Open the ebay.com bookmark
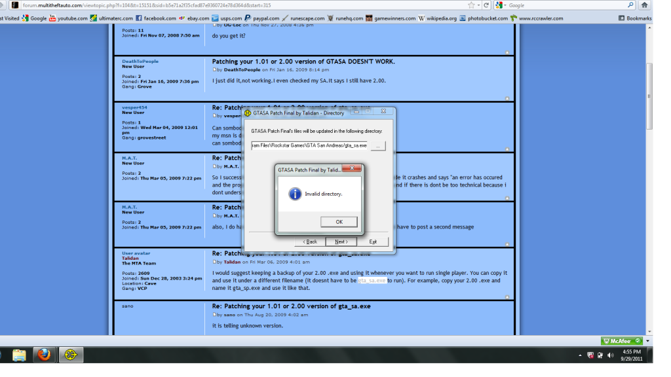The height and width of the screenshot is (377, 671). tap(194, 18)
